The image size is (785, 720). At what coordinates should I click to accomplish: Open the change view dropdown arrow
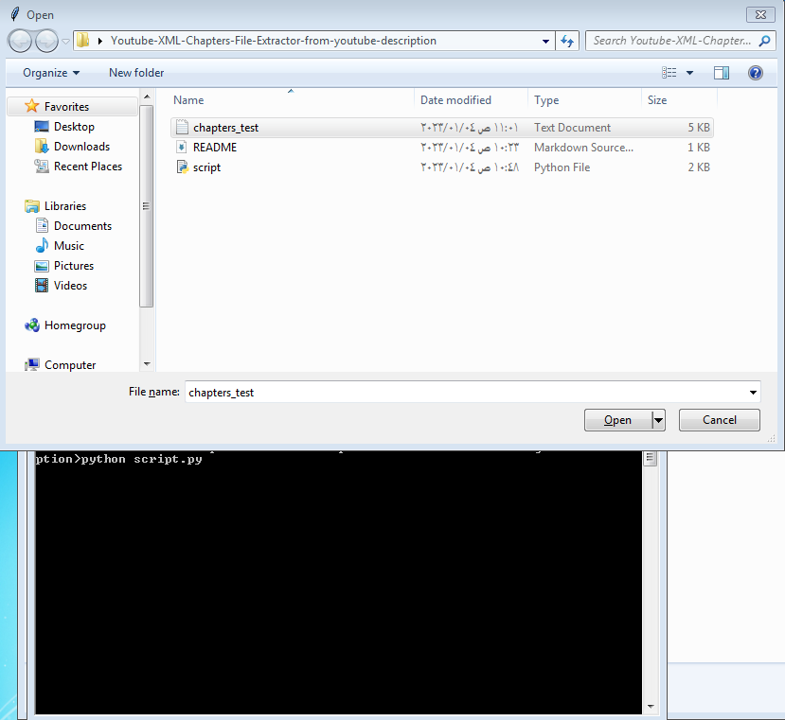688,72
